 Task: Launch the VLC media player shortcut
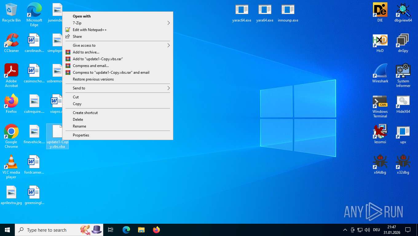click(11, 167)
